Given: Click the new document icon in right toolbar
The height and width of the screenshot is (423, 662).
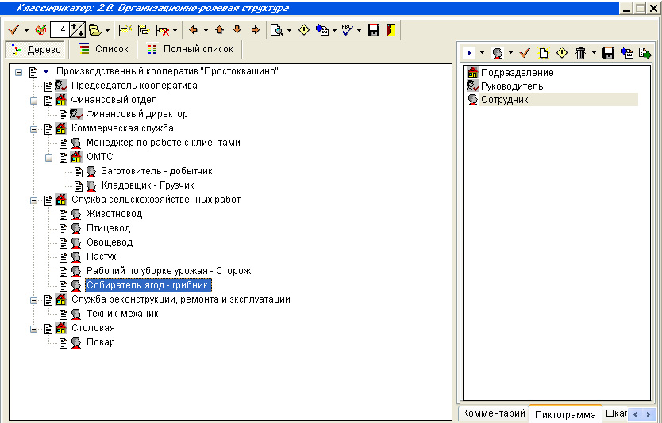Looking at the screenshot, I should (544, 53).
